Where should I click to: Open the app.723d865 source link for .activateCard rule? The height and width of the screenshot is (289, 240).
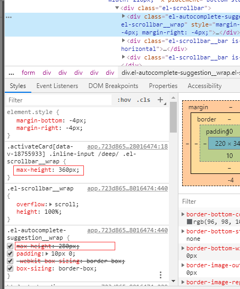pyautogui.click(x=127, y=146)
